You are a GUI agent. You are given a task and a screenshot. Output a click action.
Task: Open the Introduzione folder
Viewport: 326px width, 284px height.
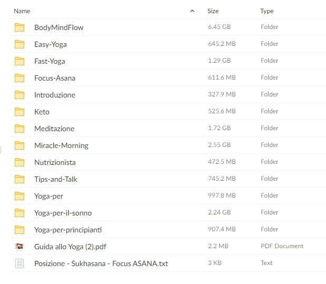(x=55, y=95)
